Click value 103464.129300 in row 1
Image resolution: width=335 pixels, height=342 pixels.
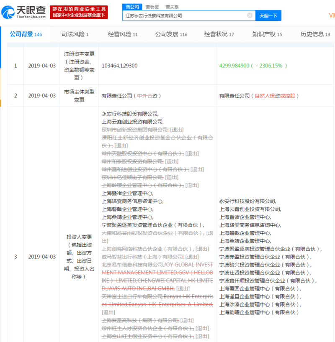(x=119, y=66)
